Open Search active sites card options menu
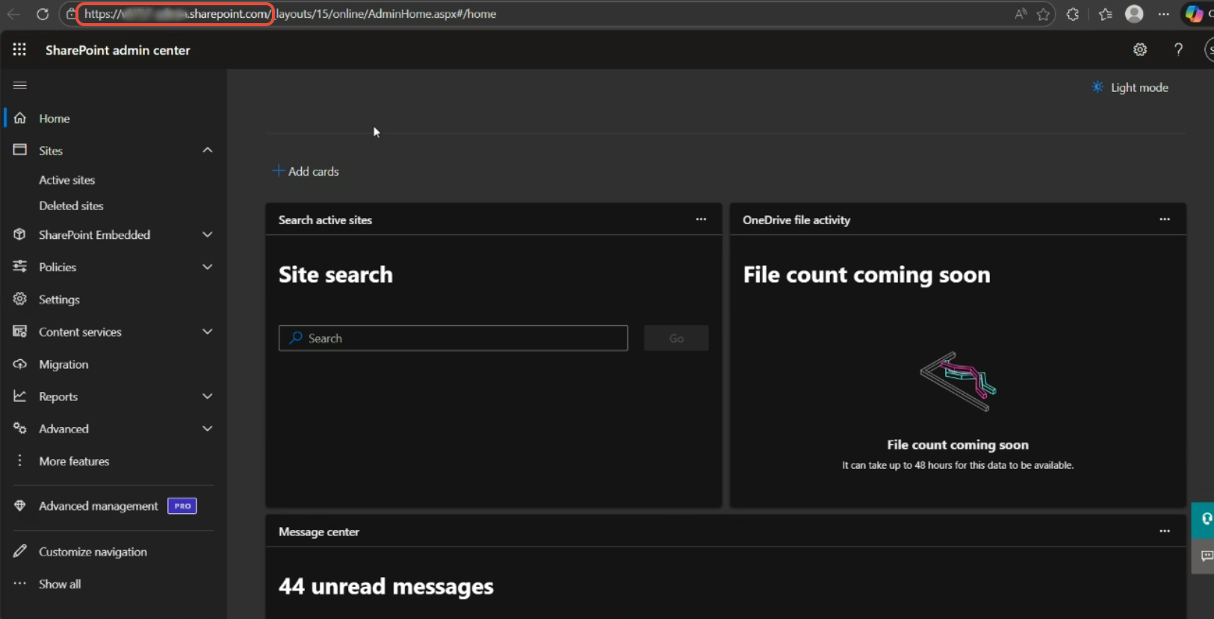This screenshot has height=619, width=1214. tap(701, 220)
